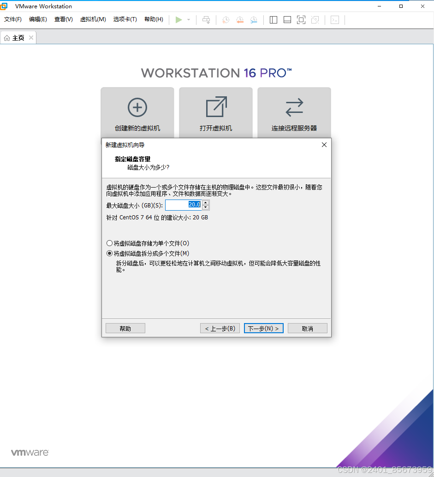Click the 上一步(B) back button
434x477 pixels.
point(220,328)
